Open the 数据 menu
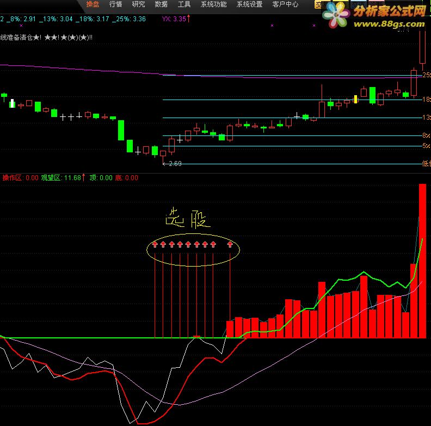Image resolution: width=431 pixels, height=426 pixels. [x=161, y=4]
